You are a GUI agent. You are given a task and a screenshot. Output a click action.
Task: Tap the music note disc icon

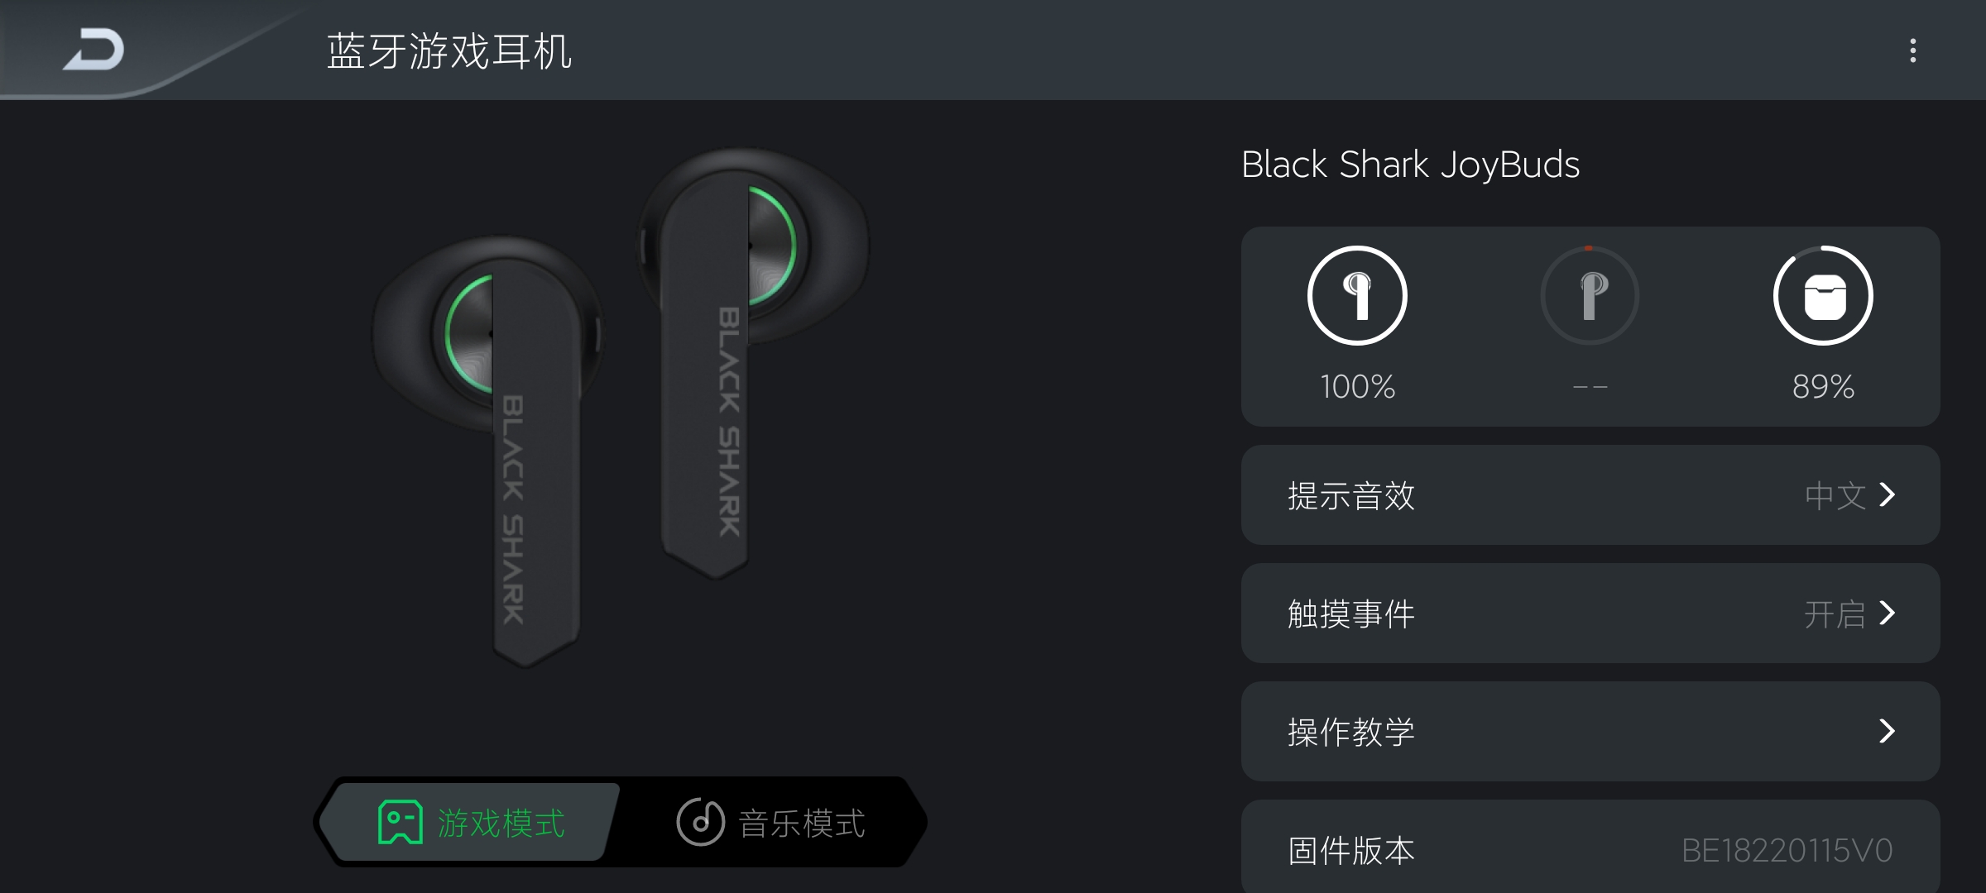700,822
